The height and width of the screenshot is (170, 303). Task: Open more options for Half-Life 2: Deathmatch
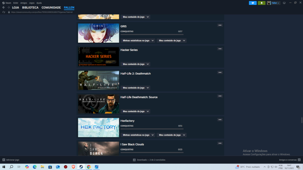(220, 73)
